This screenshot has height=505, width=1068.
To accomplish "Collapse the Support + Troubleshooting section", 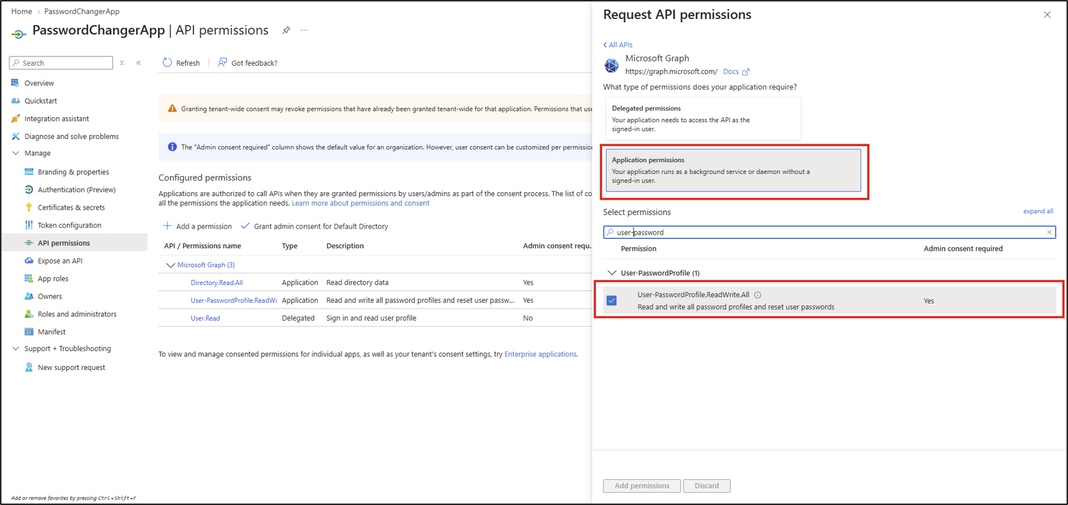I will point(15,349).
